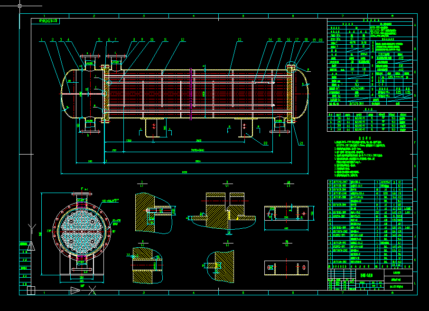Pick the upper saddle base plate view

287,214
